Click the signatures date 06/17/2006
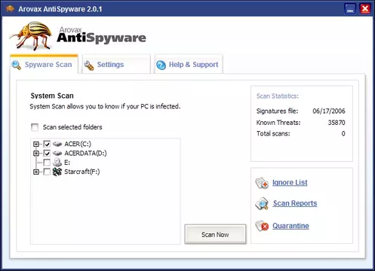Viewport: 375px width, 271px height. pos(329,111)
